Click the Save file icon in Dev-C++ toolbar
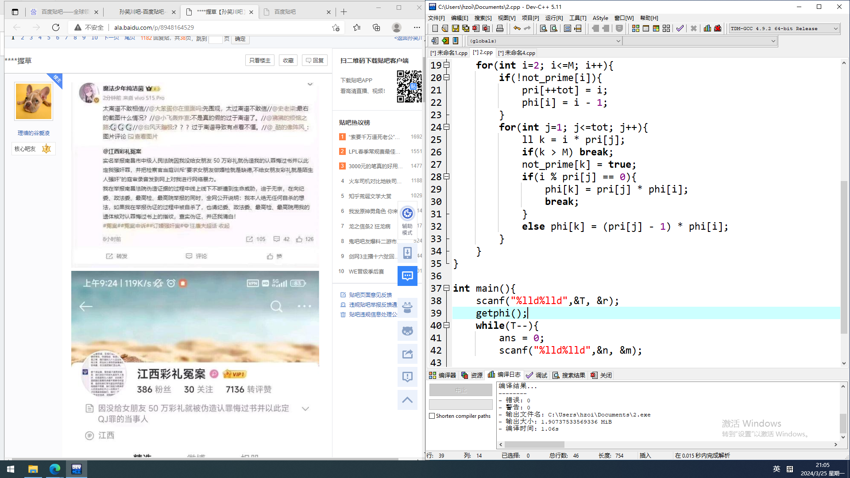 point(455,28)
